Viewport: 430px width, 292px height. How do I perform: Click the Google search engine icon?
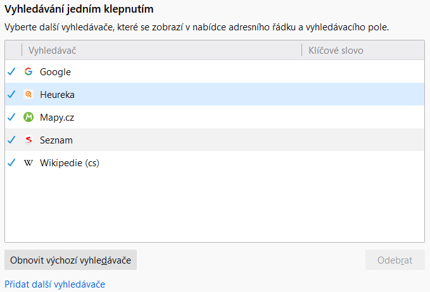point(28,71)
